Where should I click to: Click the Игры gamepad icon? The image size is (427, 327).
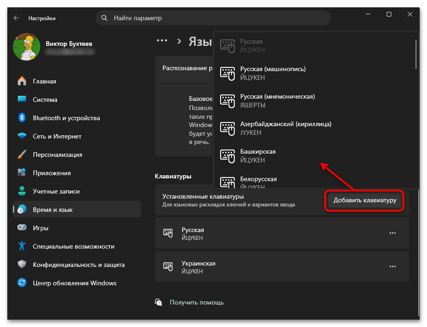click(22, 227)
